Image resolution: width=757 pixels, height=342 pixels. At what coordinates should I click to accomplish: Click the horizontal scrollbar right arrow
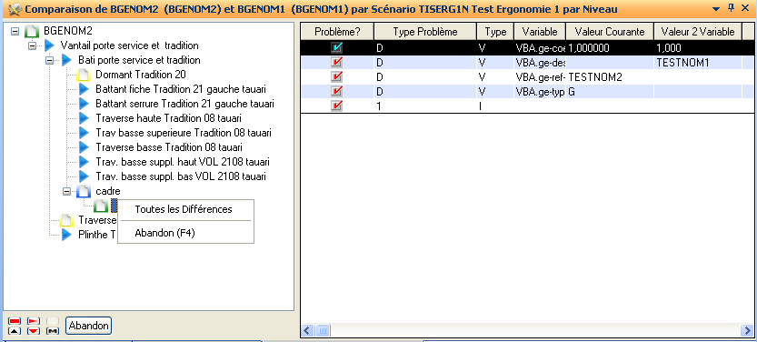[x=747, y=331]
